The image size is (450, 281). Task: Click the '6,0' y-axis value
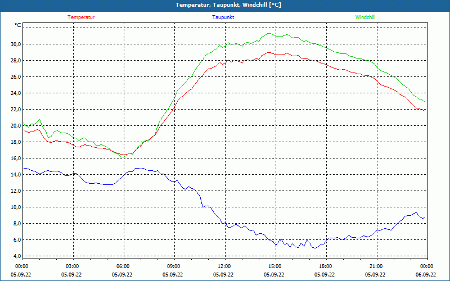point(17,240)
